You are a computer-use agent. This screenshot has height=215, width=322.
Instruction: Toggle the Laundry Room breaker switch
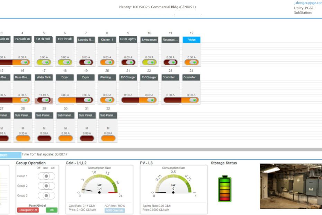click(x=86, y=62)
